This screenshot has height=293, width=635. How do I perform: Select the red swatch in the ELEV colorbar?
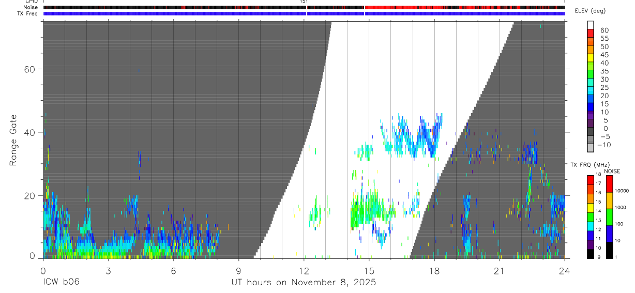[591, 33]
